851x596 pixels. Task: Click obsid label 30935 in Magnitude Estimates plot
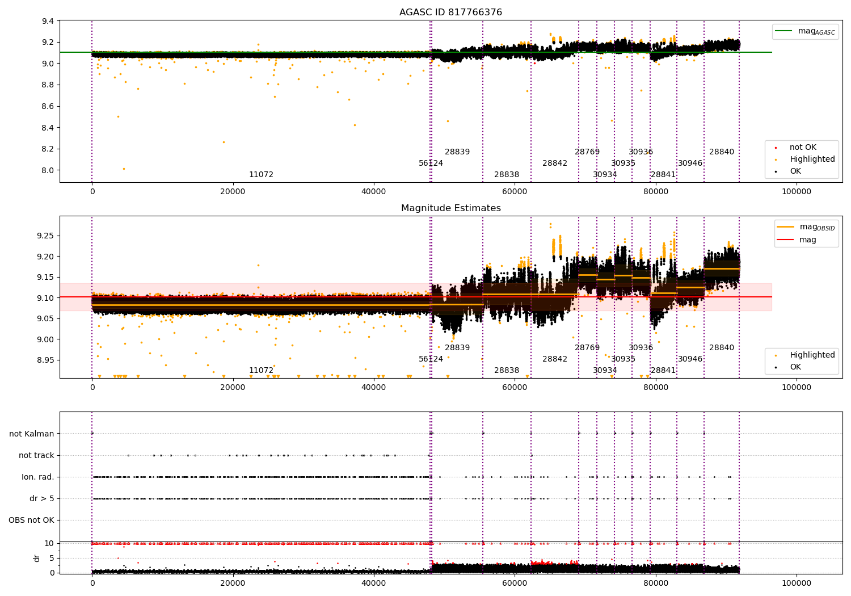coord(623,359)
